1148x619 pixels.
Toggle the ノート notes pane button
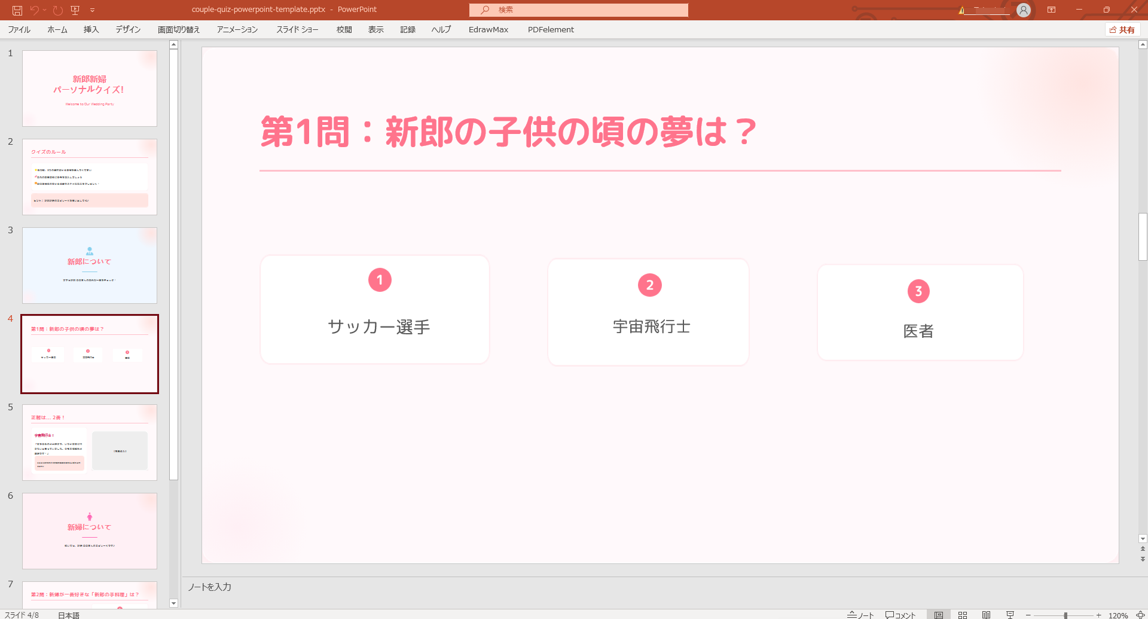point(860,615)
